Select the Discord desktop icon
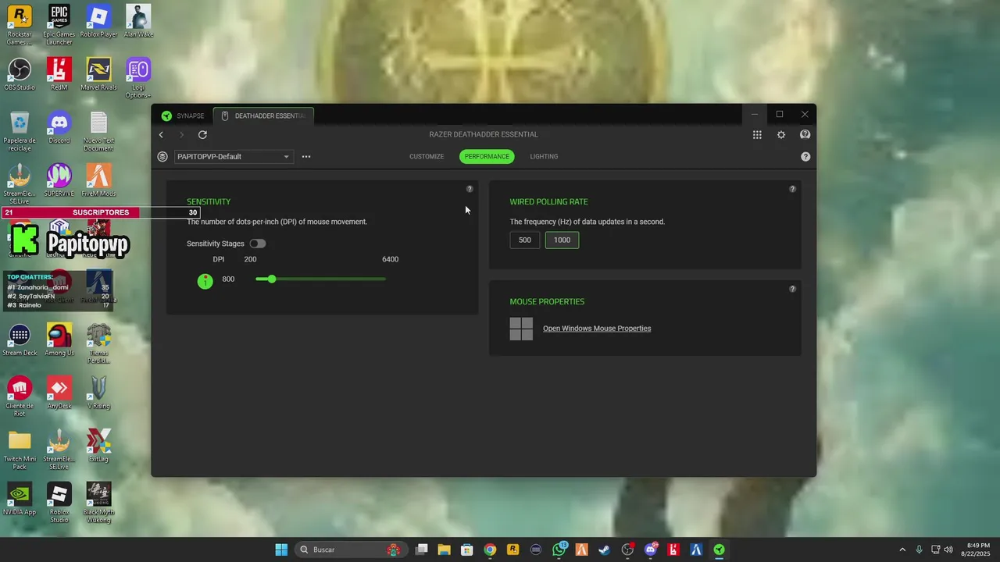This screenshot has height=562, width=1000. [59, 127]
